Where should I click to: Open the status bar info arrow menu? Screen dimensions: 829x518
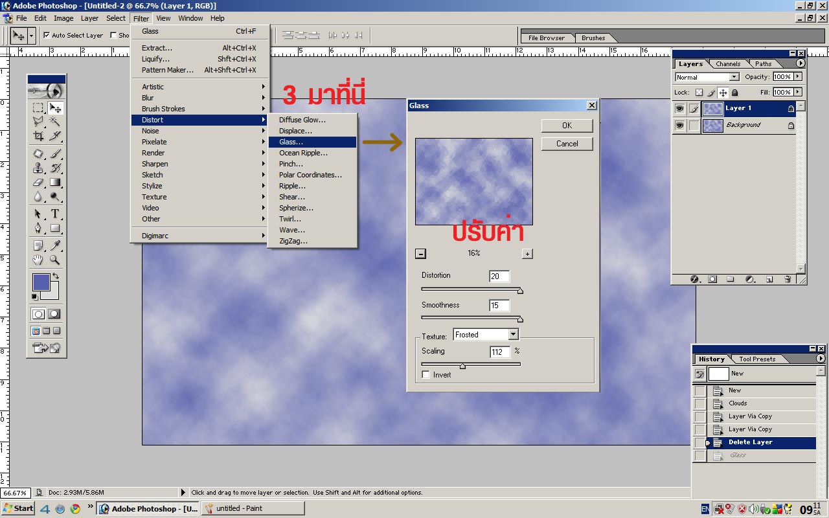click(183, 493)
